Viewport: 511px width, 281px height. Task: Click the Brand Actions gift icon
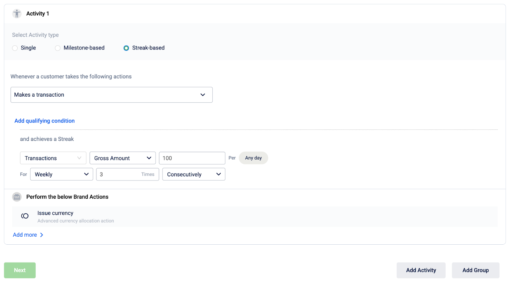[x=17, y=197]
